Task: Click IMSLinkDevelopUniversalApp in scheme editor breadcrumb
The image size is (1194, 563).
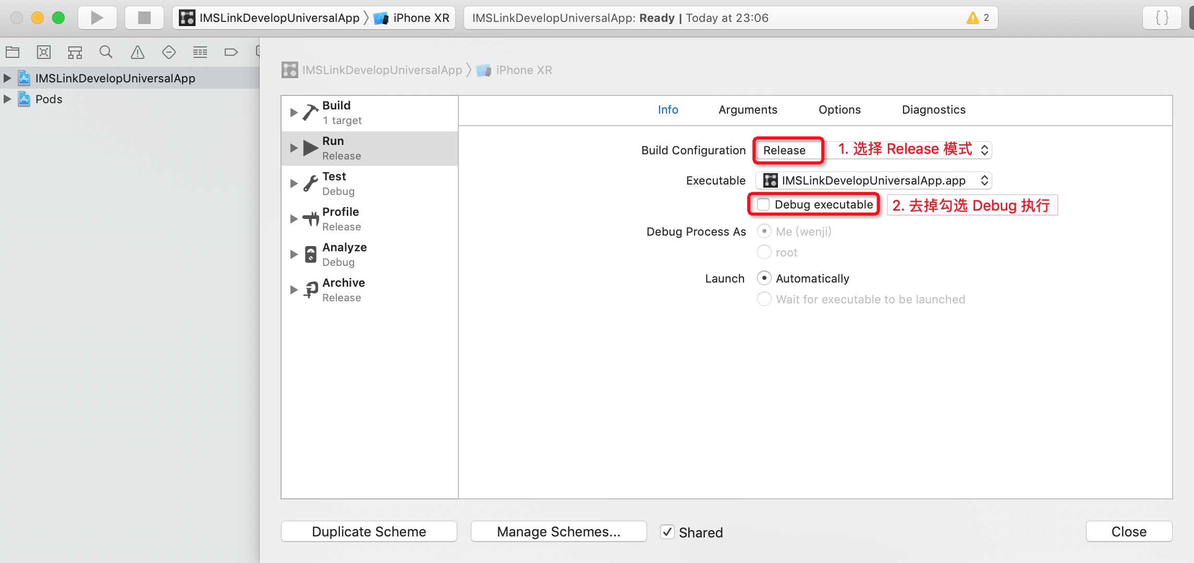Action: 382,70
